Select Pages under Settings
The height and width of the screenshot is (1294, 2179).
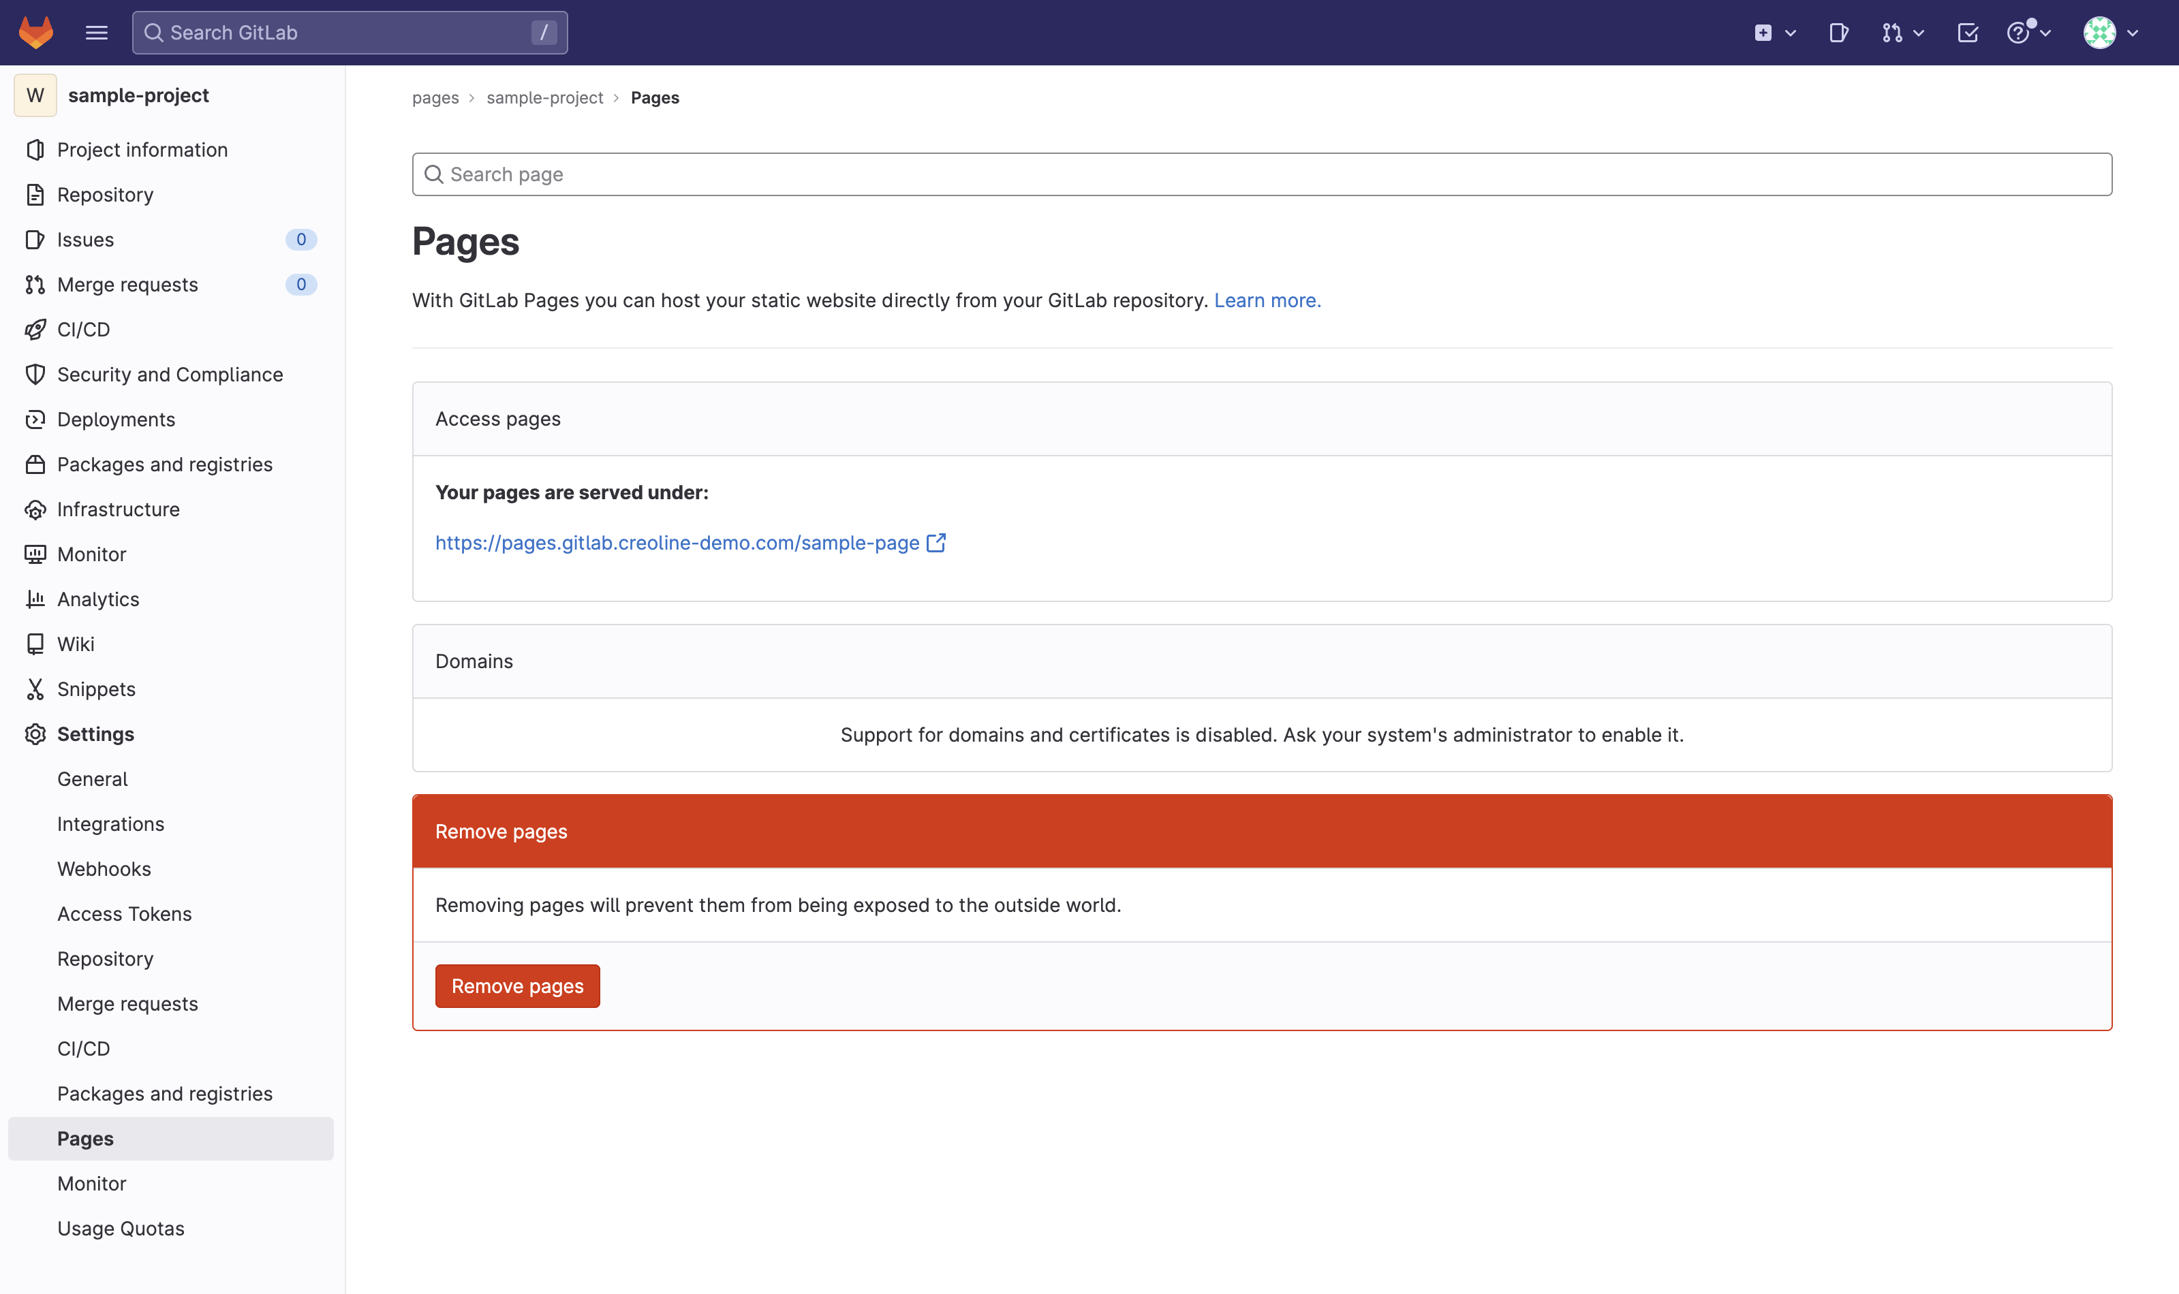(x=171, y=1139)
